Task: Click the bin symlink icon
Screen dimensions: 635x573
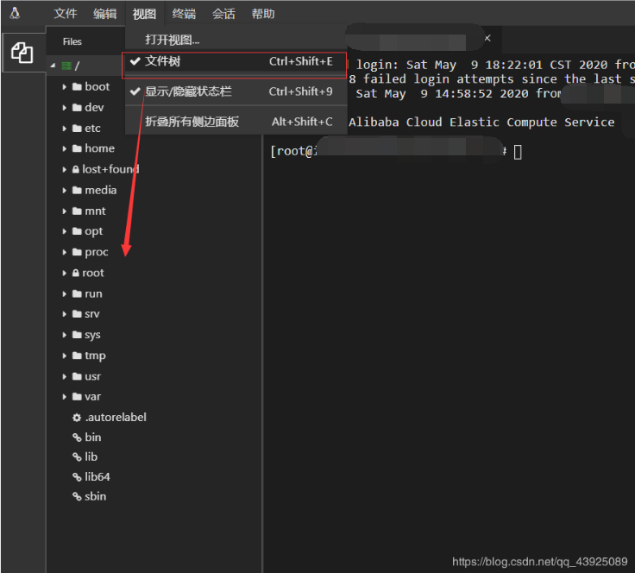Action: tap(77, 438)
